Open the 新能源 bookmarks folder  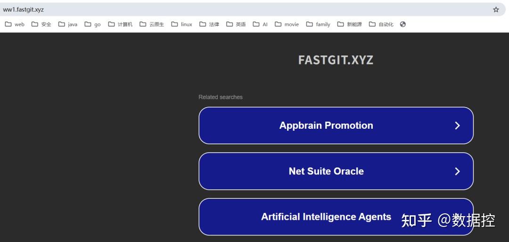click(x=350, y=24)
